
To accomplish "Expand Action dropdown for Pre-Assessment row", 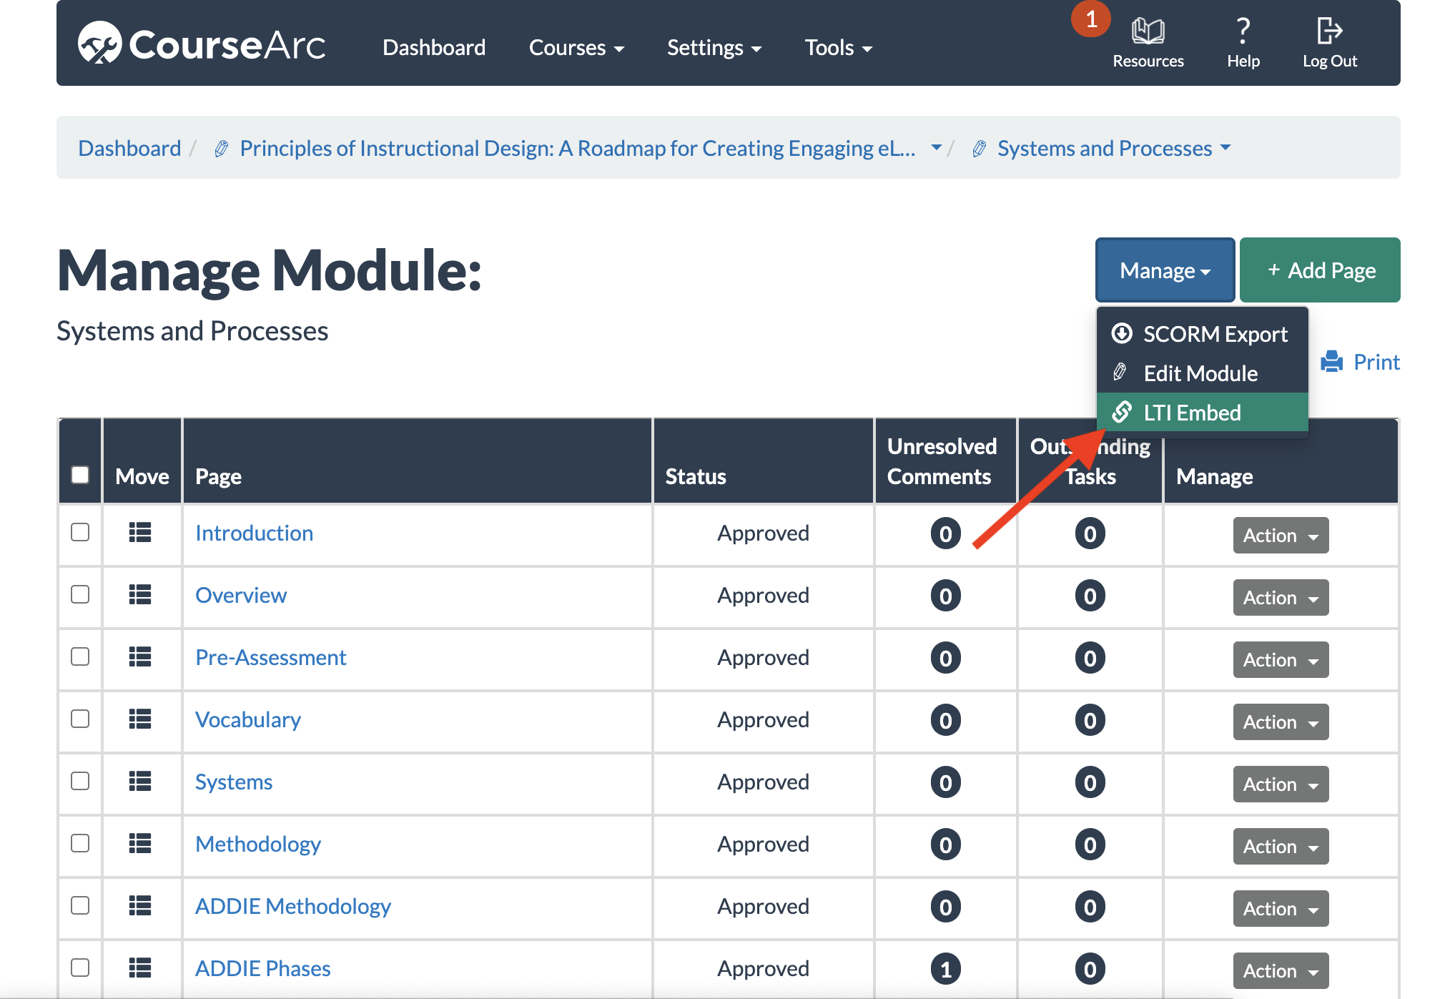I will 1280,660.
